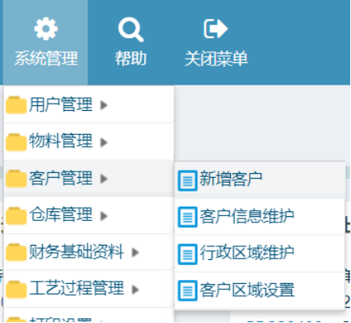Open the 新增客户 menu entry

tap(259, 180)
